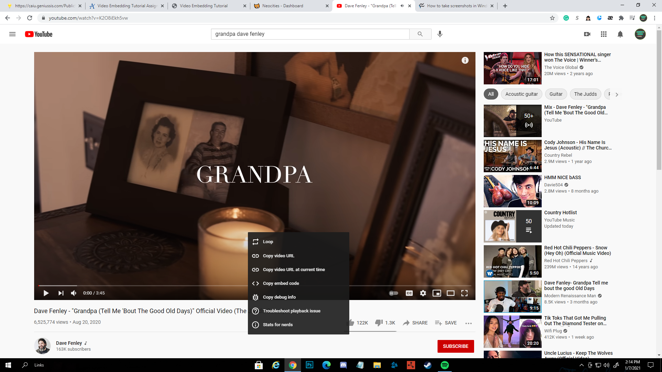The height and width of the screenshot is (372, 662).
Task: Click the search input field
Action: pos(310,34)
